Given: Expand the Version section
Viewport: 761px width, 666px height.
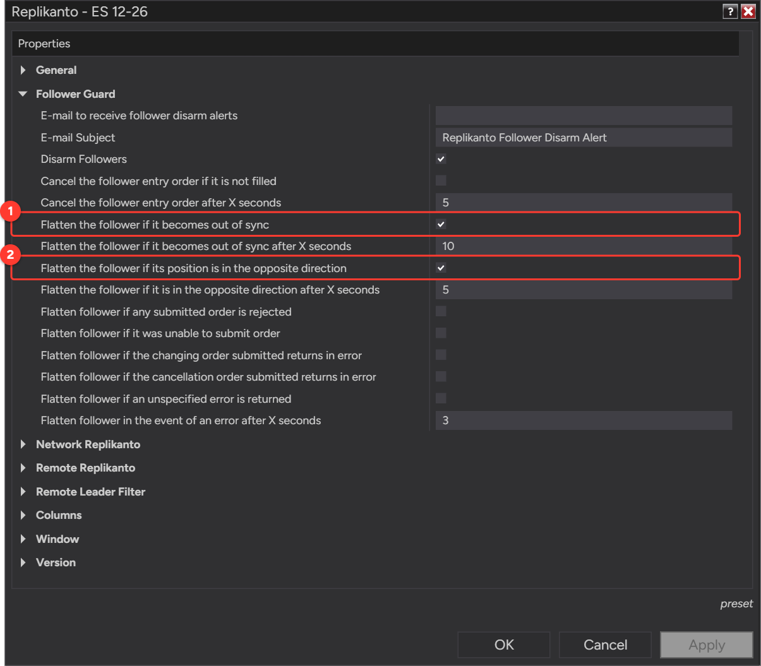Looking at the screenshot, I should click(23, 562).
